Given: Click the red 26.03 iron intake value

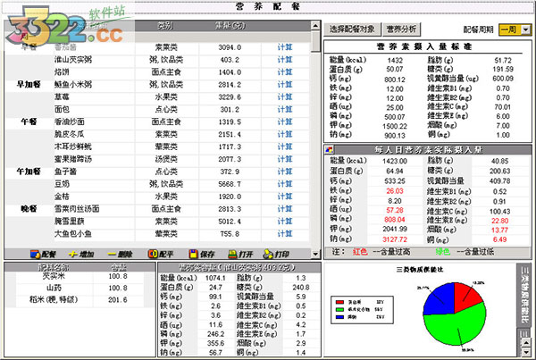Looking at the screenshot, I should click(395, 191).
